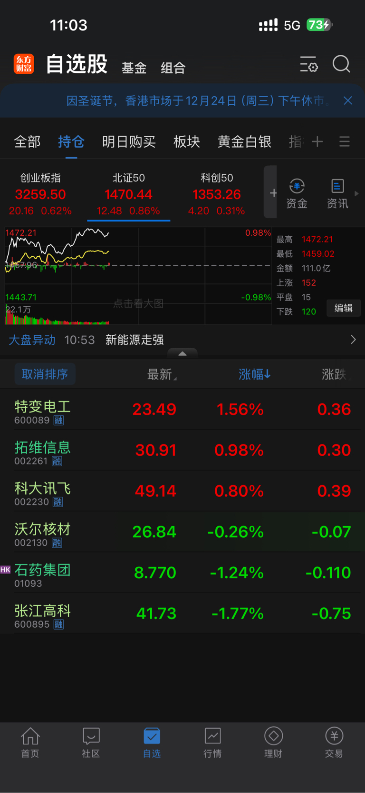Viewport: 365px width, 793px height.
Task: Tap the 东方财富 app logo
Action: pos(24,64)
